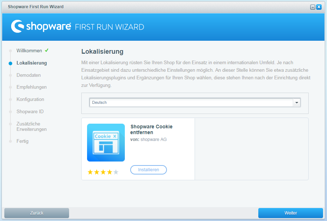The height and width of the screenshot is (221, 327).
Task: Click the Shopware Cookie plugin icon
Action: (x=106, y=143)
